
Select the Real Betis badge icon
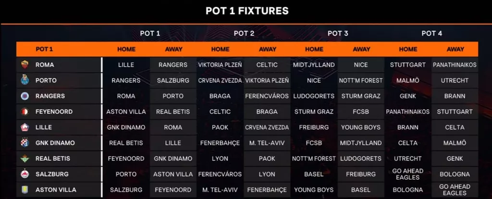25,158
